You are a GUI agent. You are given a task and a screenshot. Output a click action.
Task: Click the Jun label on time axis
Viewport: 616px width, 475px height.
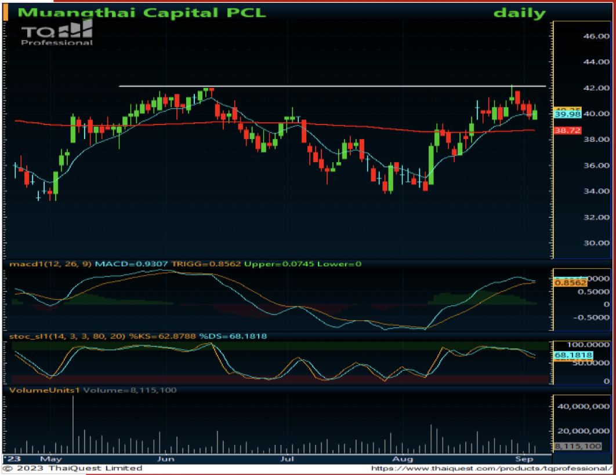click(x=165, y=459)
